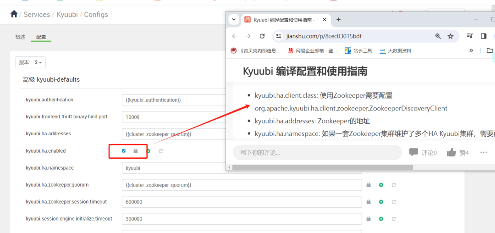495x233 pixels.
Task: Click undo icon for kyuubi.ha.zookeeper.session.timeout
Action: (x=394, y=202)
